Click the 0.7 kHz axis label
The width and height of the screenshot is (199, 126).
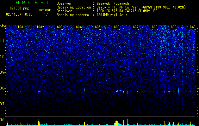tap(3, 104)
